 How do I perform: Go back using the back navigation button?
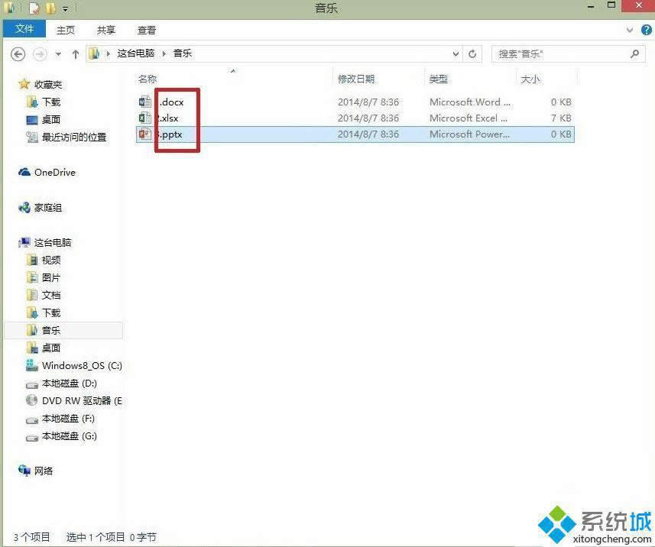(17, 53)
